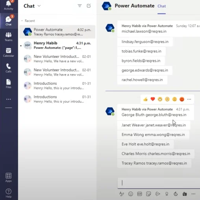Open more message options ellipsis

point(189,99)
